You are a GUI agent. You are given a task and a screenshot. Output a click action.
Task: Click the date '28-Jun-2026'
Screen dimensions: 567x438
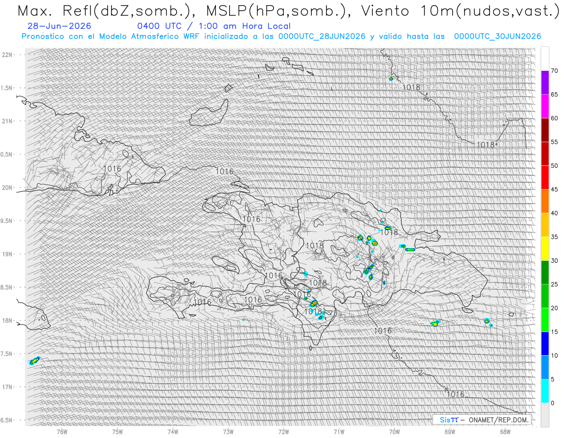coord(59,26)
